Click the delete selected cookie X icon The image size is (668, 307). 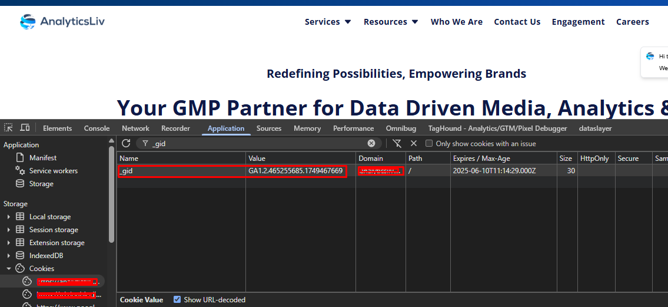point(414,143)
